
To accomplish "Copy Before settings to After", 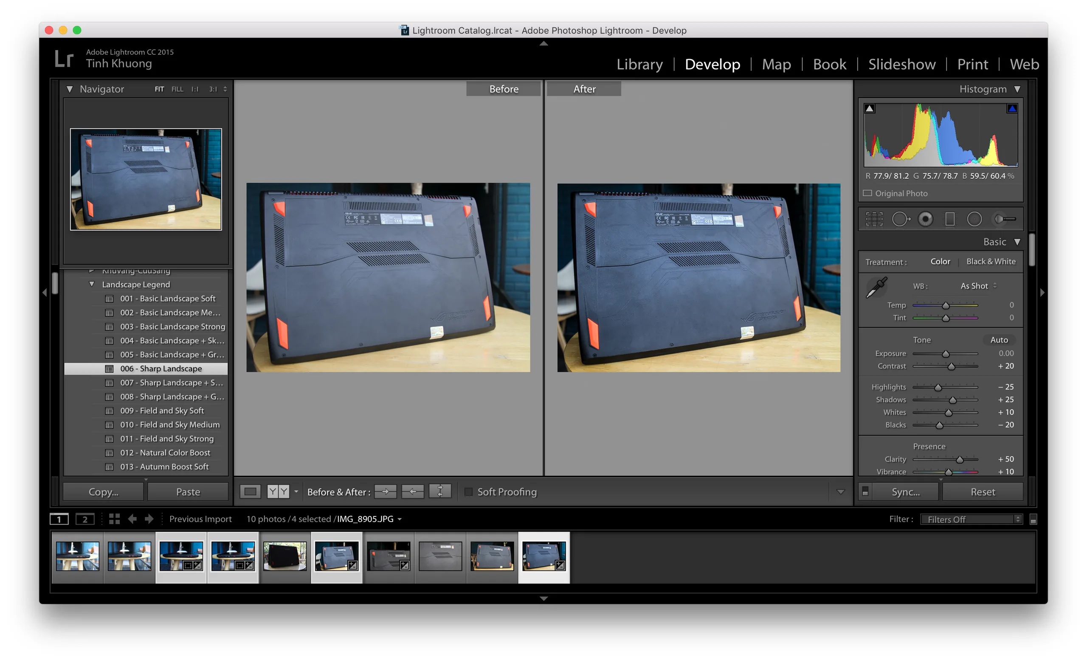I will click(385, 491).
